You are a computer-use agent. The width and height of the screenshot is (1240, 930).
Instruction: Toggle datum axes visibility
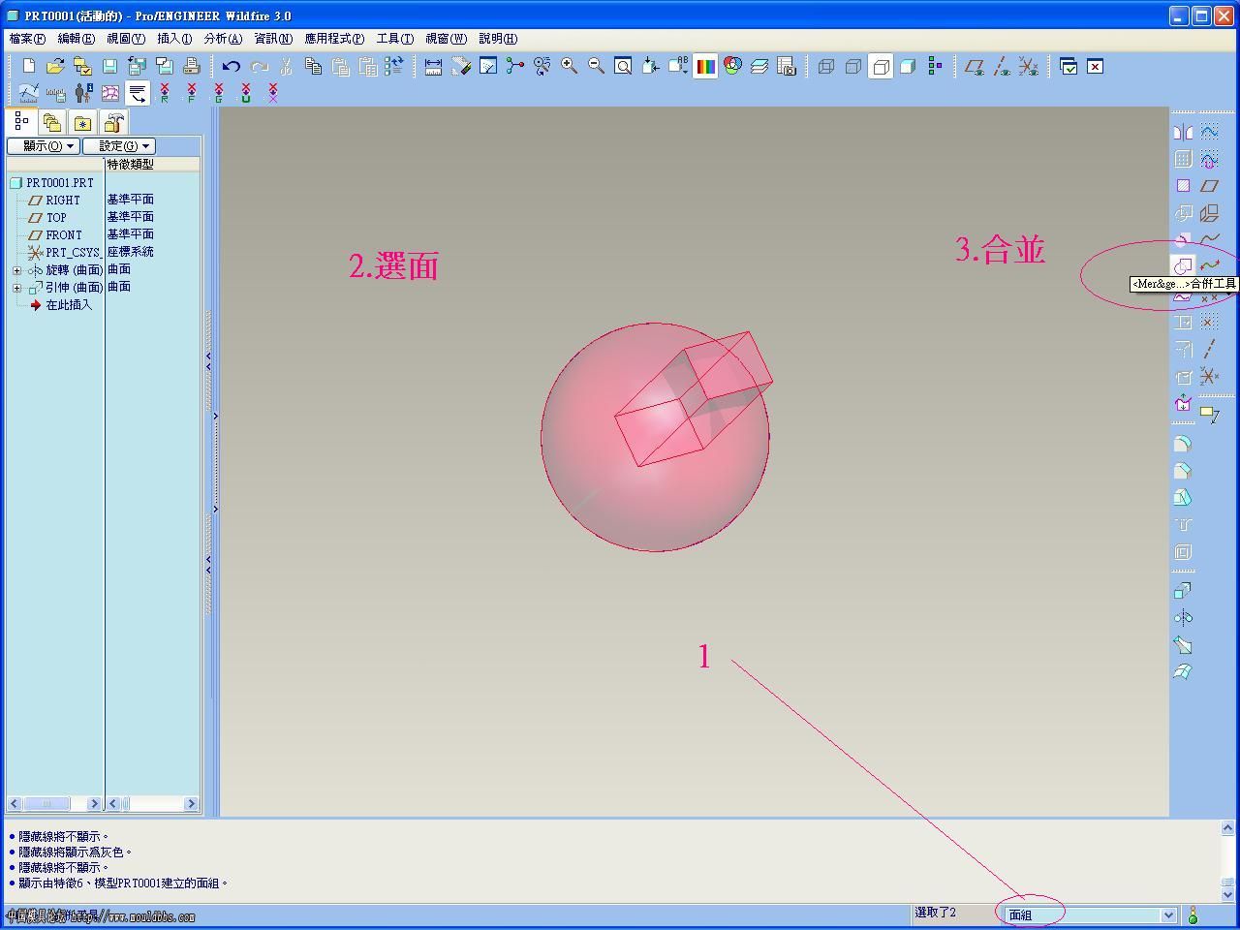click(1002, 66)
